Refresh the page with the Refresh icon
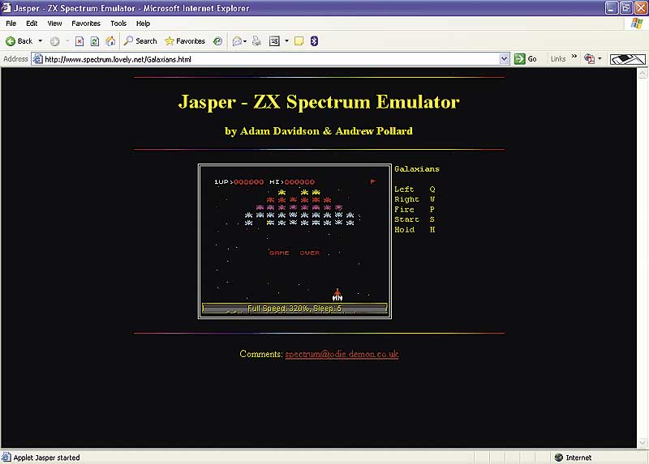The image size is (649, 464). pos(95,41)
